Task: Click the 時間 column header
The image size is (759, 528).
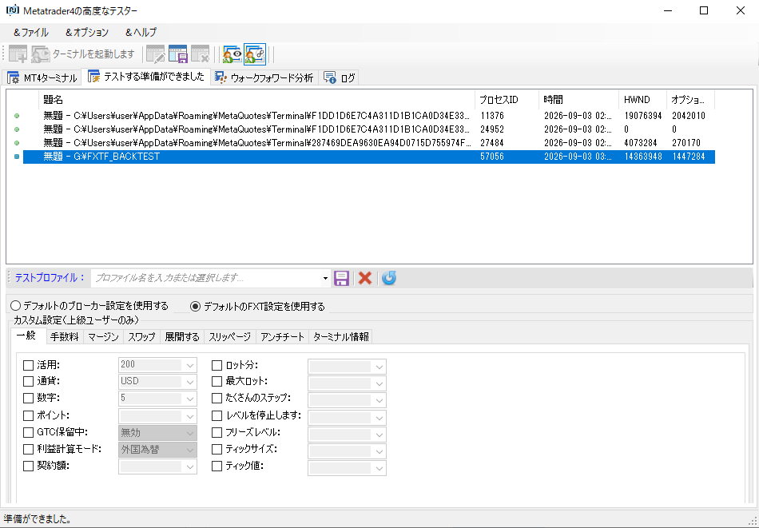Action: (579, 100)
